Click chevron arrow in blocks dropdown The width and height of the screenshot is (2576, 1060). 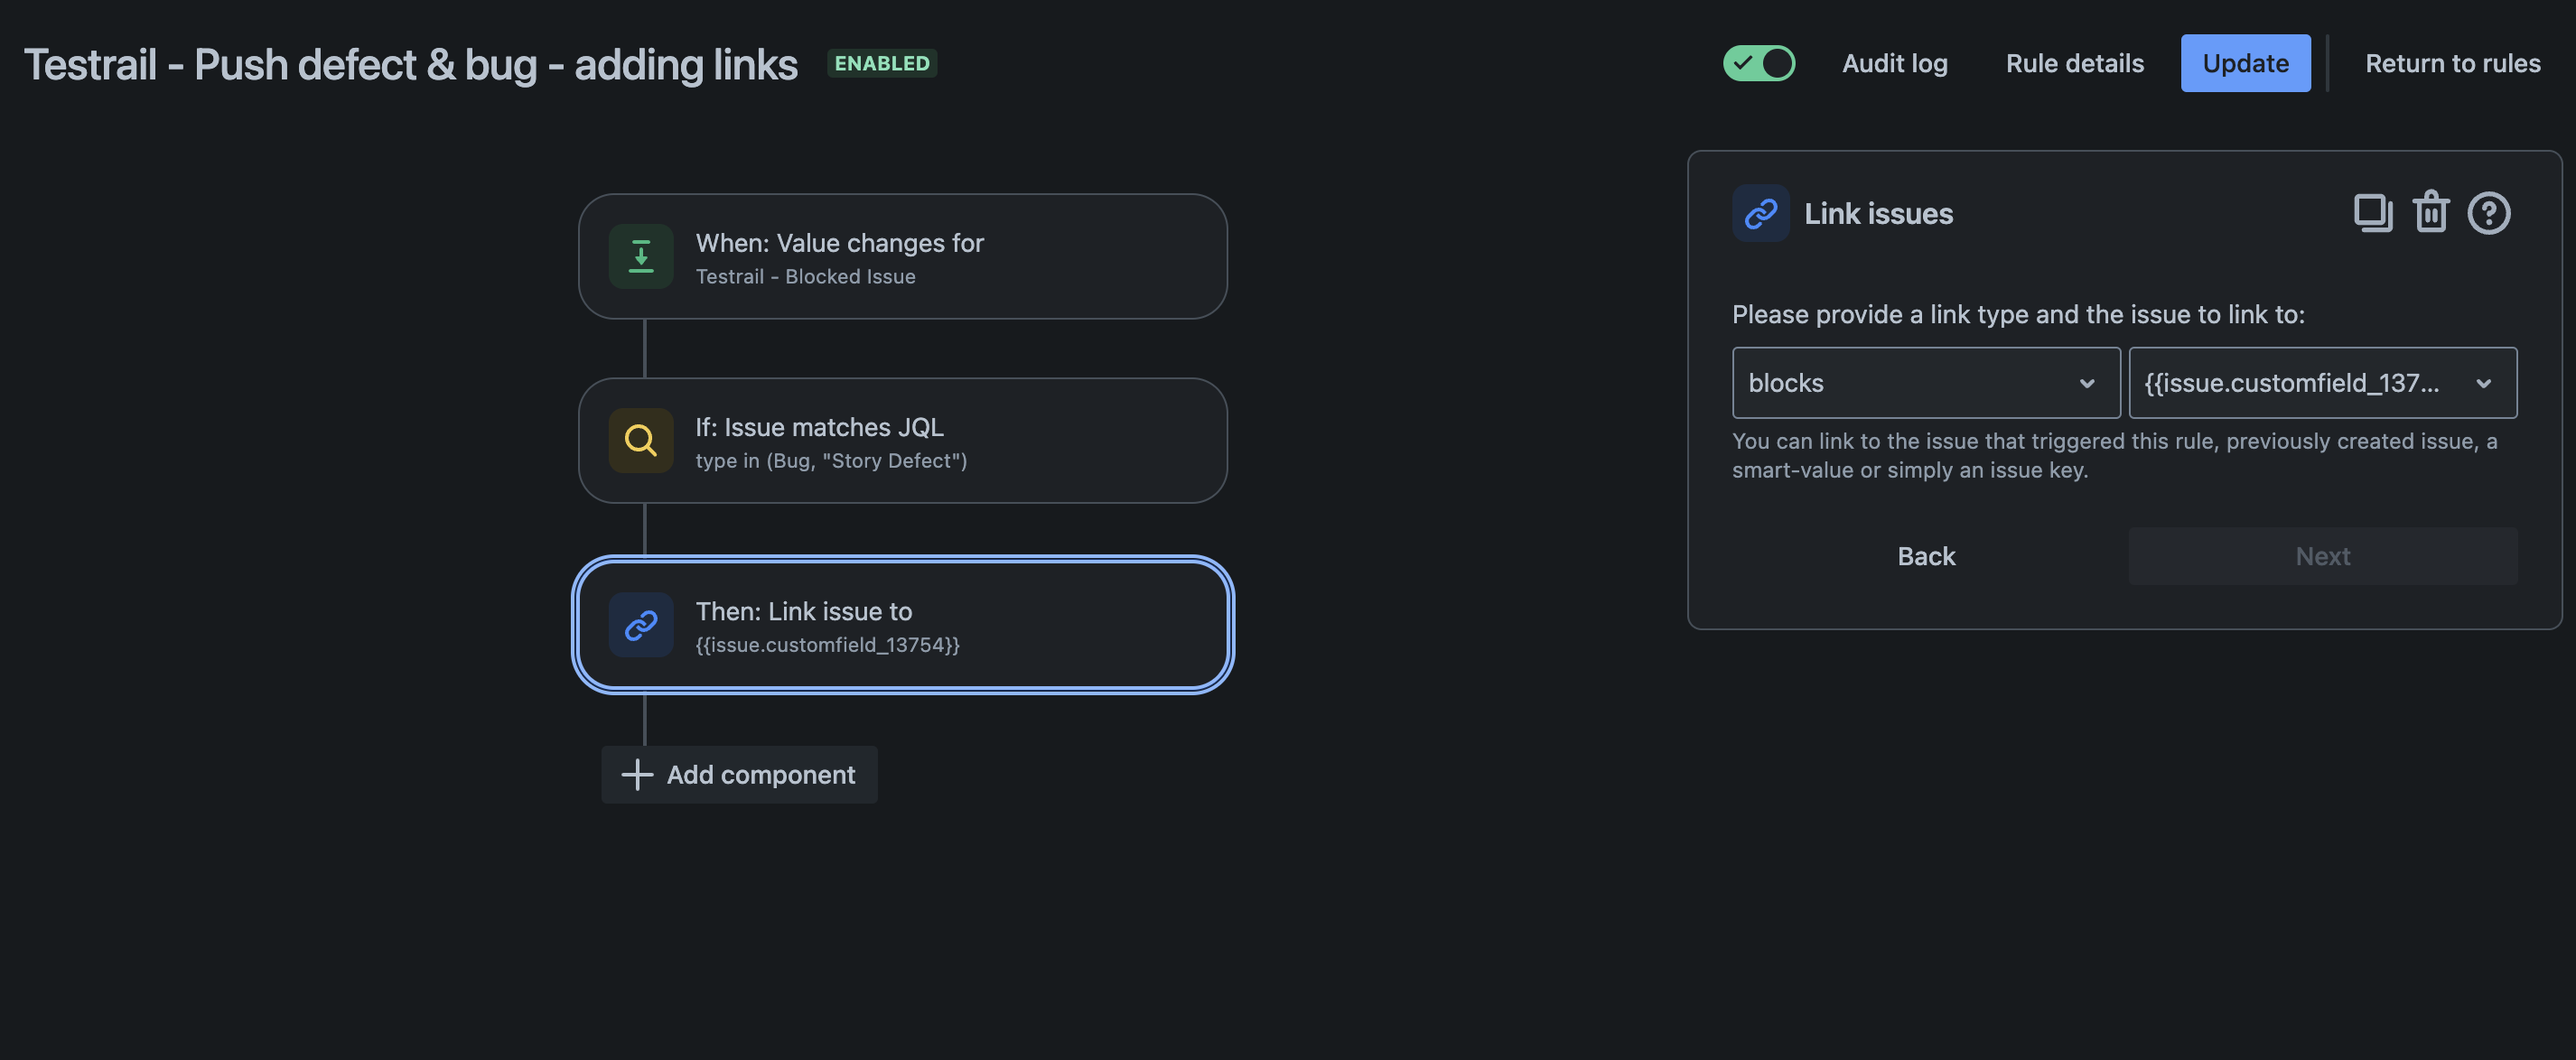pos(2087,383)
